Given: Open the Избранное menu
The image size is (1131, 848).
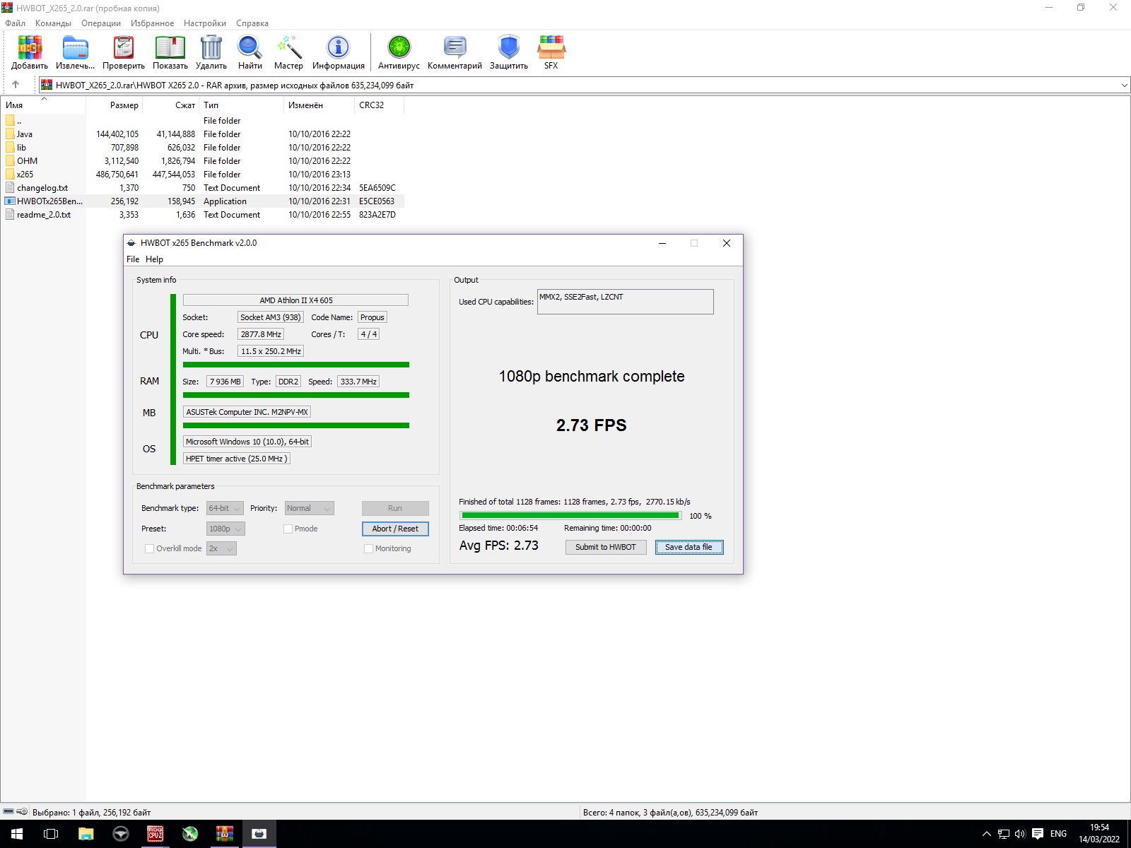Looking at the screenshot, I should click(152, 23).
